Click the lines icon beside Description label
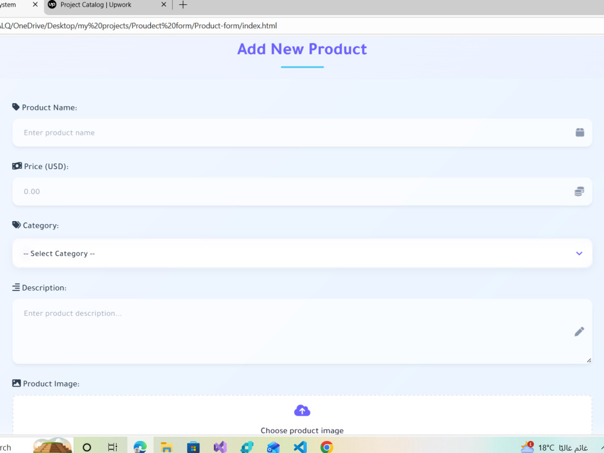This screenshot has height=453, width=604. tap(16, 288)
